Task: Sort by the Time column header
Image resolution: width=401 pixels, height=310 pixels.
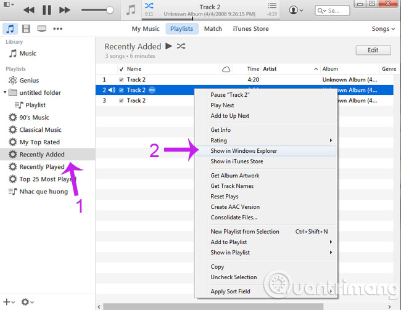Action: [x=253, y=69]
